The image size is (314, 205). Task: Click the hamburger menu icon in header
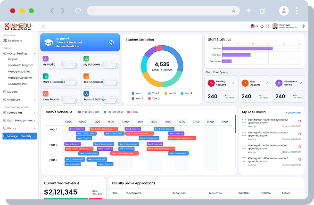coord(43,26)
